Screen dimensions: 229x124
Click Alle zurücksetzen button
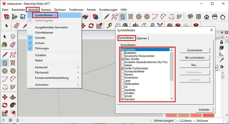[x=195, y=58]
